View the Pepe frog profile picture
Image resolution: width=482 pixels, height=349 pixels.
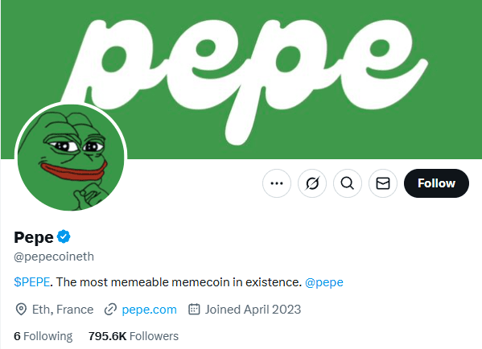coord(71,158)
